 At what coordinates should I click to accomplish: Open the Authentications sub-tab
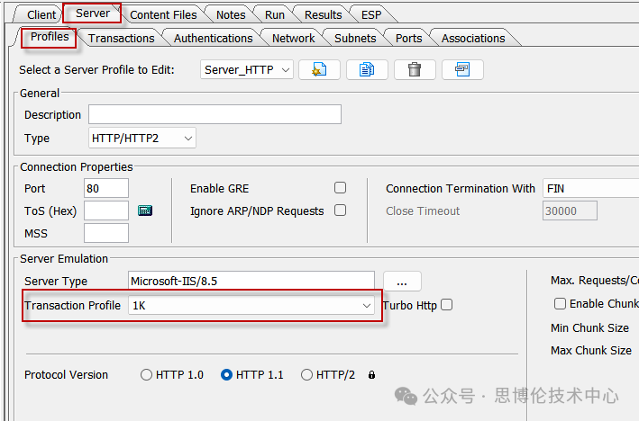pos(213,39)
